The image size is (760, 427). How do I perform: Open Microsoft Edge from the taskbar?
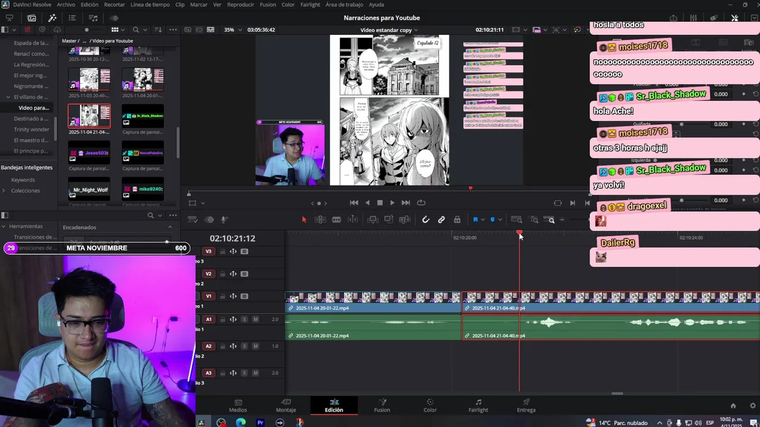click(x=240, y=422)
